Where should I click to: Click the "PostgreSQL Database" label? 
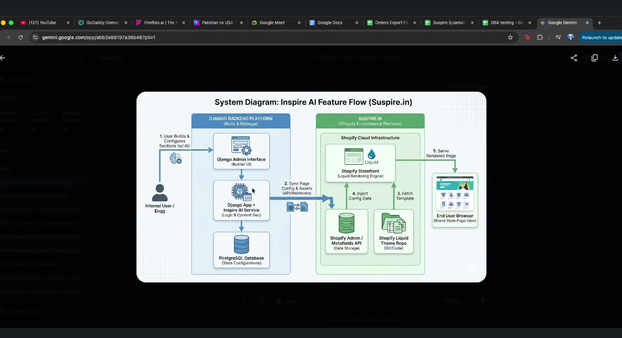242,258
